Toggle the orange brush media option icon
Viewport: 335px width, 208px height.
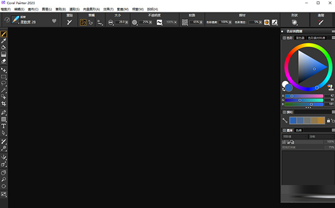pyautogui.click(x=267, y=22)
